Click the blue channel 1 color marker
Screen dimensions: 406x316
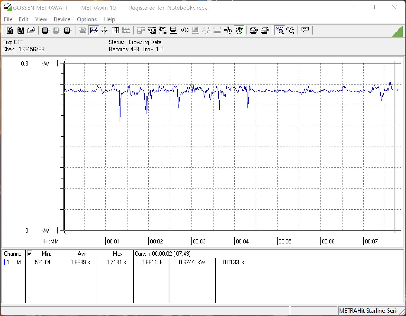[4, 262]
